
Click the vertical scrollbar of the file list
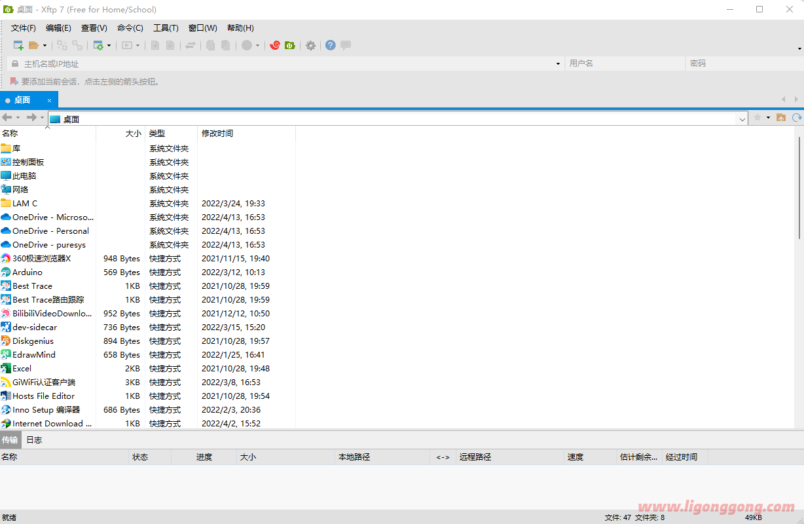(799, 190)
